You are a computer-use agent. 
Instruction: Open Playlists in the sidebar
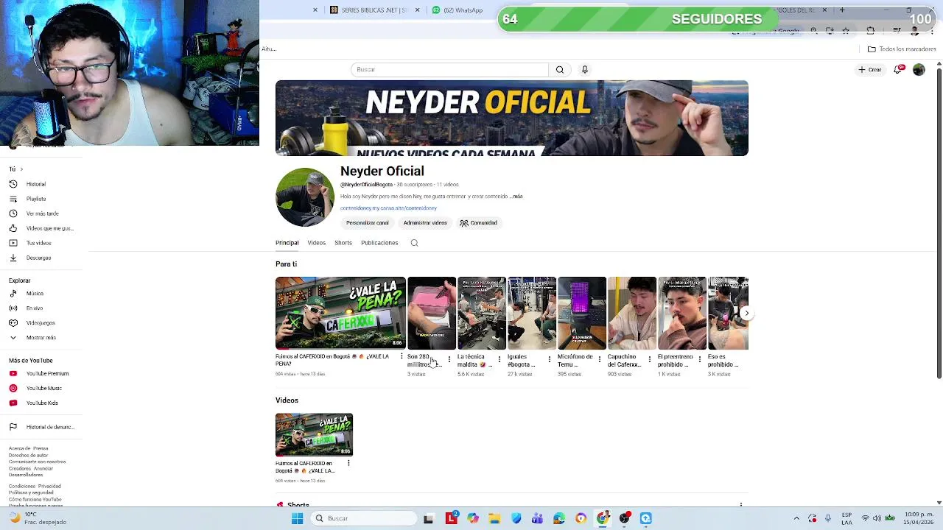35,199
